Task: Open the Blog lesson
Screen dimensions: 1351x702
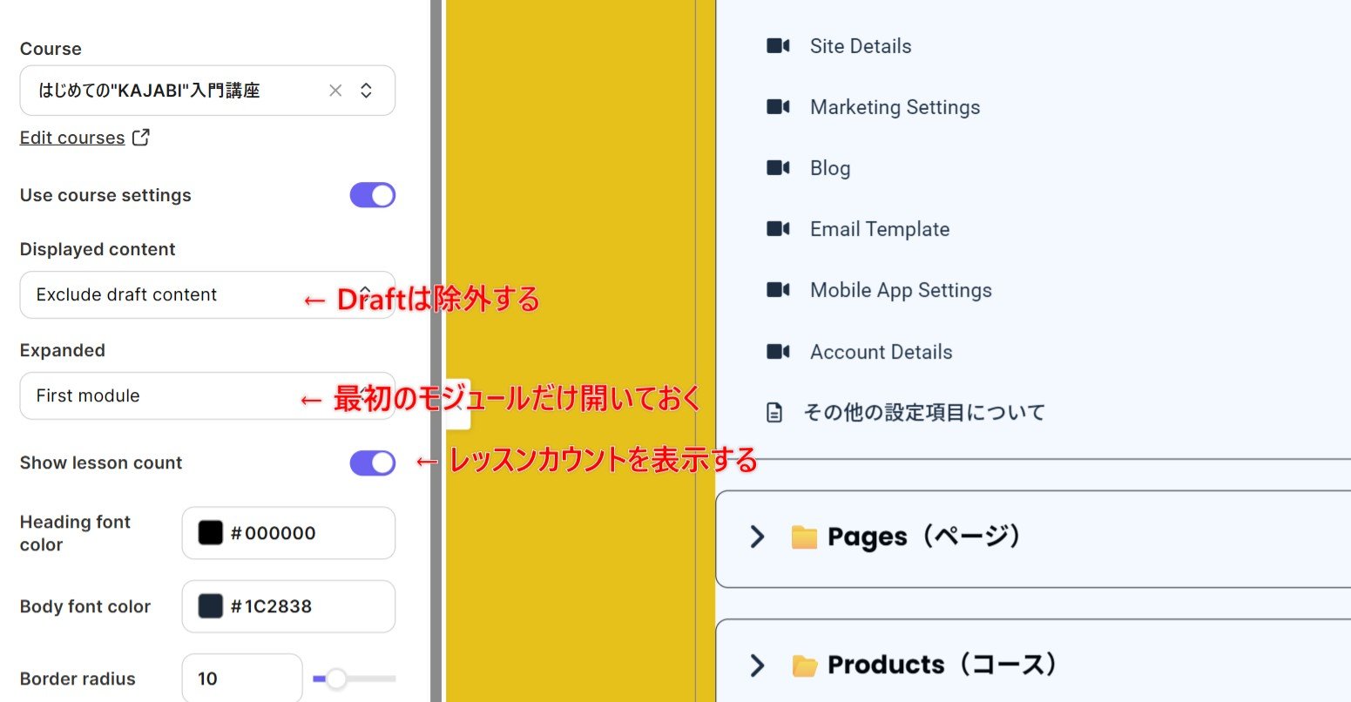Action: (830, 168)
